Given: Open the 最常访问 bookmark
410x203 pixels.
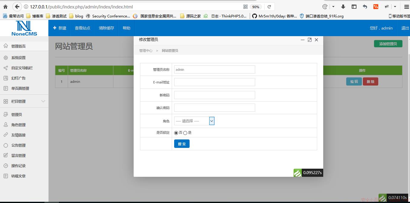Looking at the screenshot, I should point(13,16).
